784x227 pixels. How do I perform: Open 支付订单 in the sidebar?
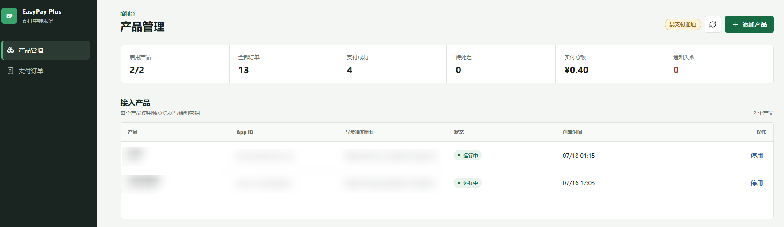tap(46, 71)
